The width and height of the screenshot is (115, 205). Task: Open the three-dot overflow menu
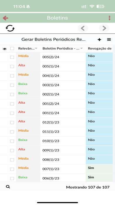click(109, 18)
